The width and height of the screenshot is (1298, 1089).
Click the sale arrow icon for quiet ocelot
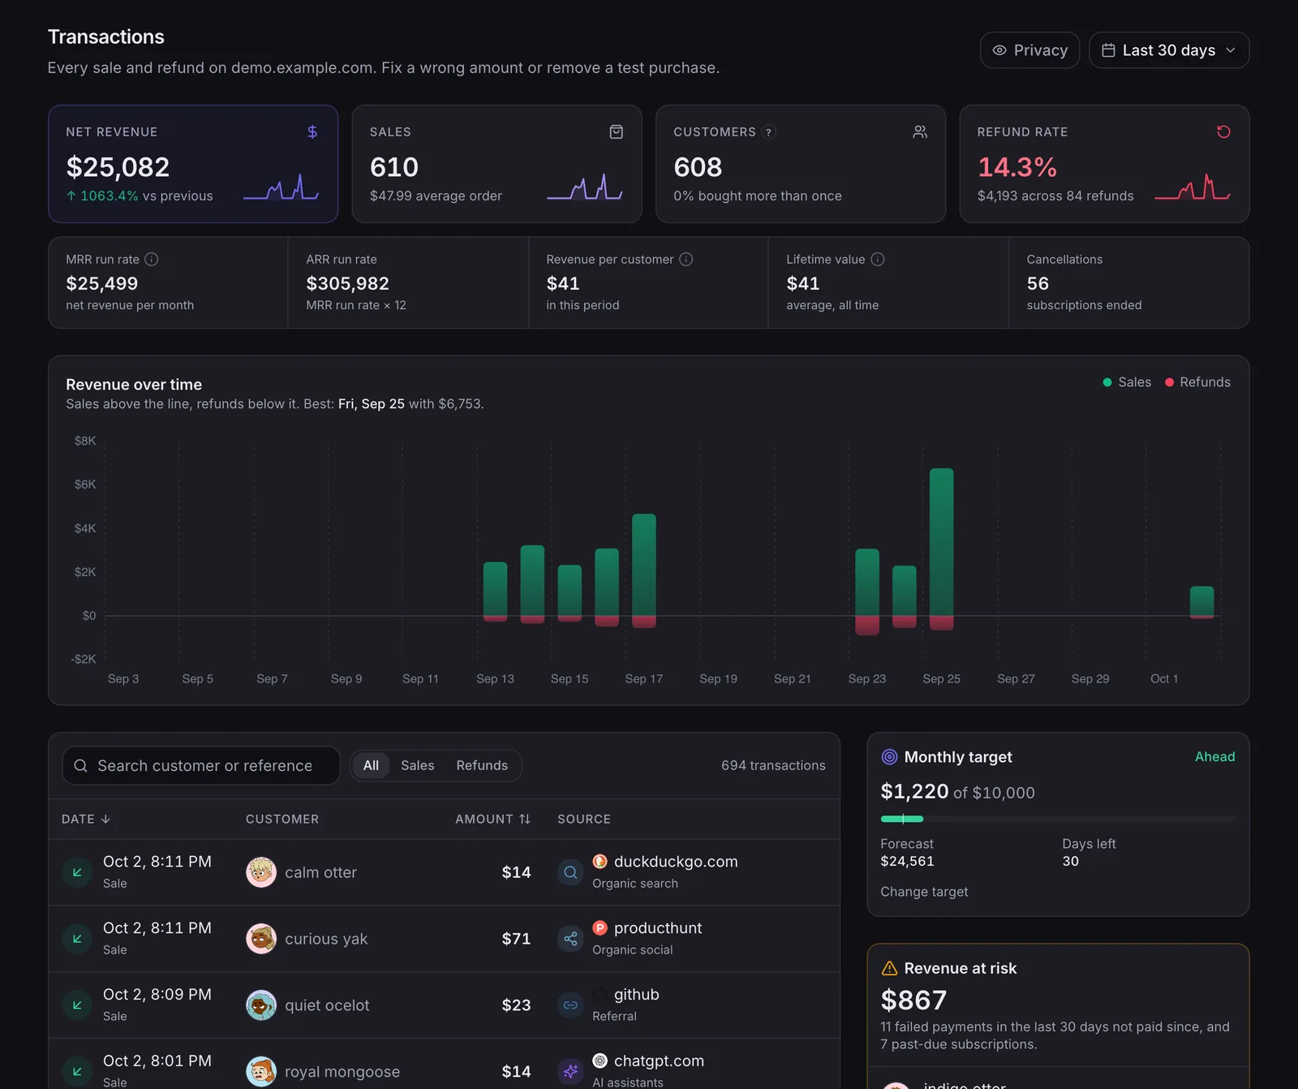77,1005
